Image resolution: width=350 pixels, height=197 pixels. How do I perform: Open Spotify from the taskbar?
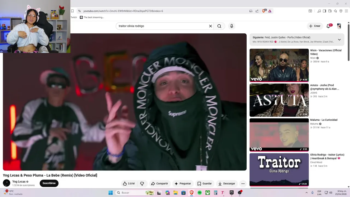pos(200,193)
